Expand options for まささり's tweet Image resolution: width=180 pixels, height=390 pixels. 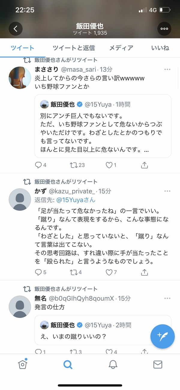coord(167,70)
